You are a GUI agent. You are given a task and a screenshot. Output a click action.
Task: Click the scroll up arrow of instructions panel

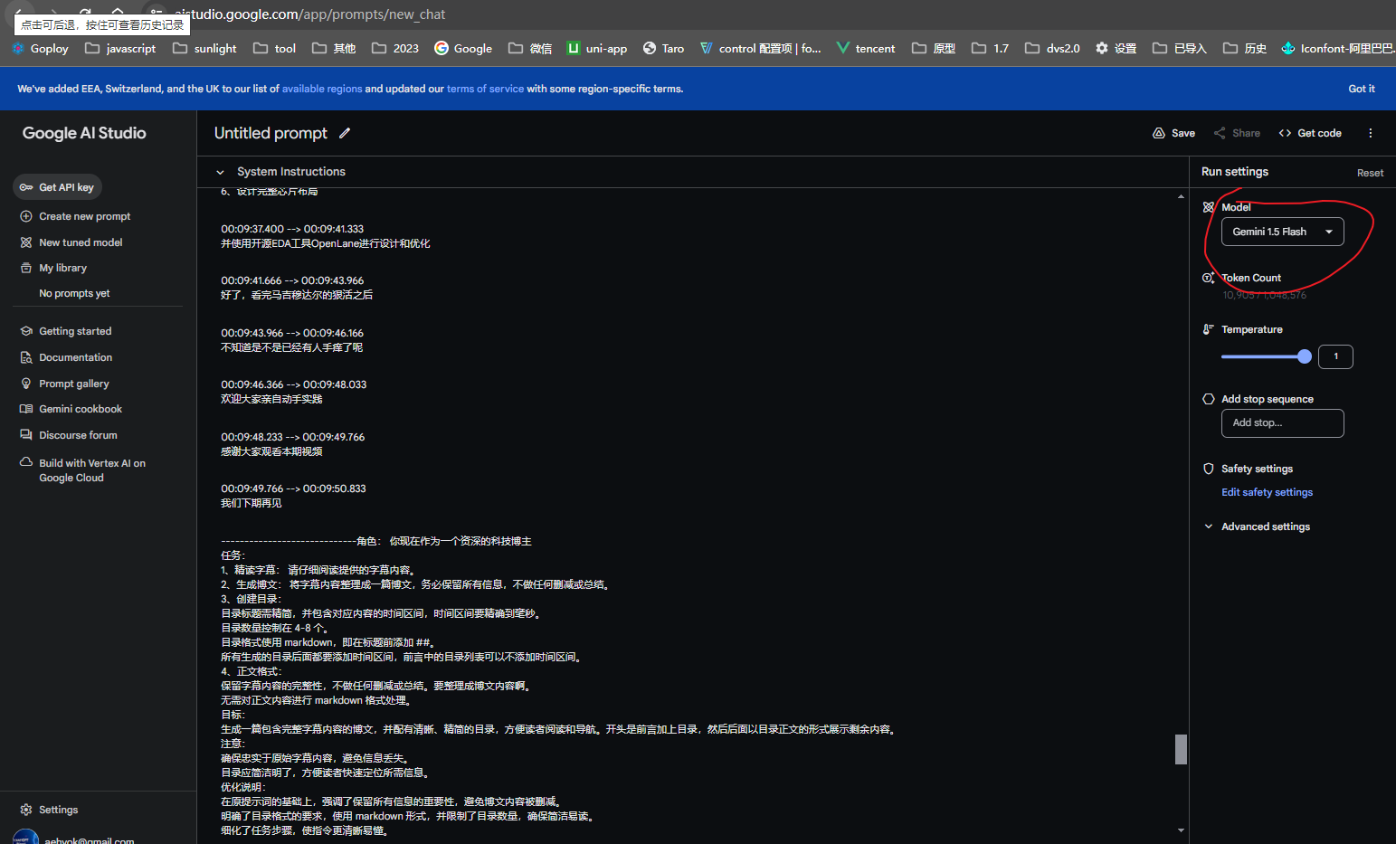[x=1181, y=196]
